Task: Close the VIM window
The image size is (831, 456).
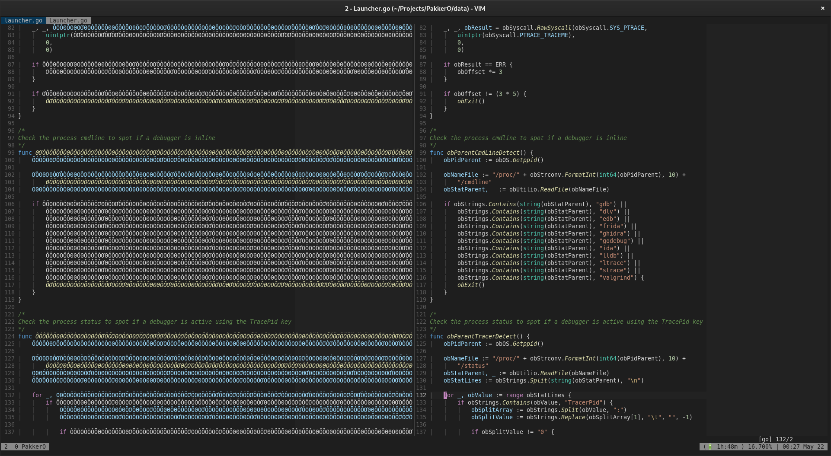Action: 822,8
